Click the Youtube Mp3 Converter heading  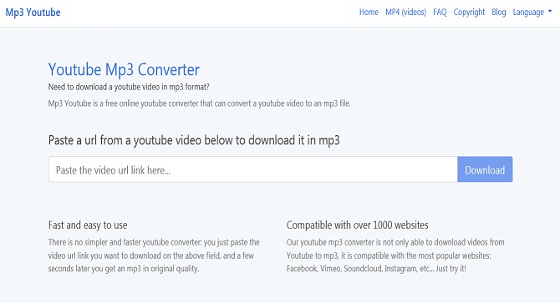click(x=124, y=69)
